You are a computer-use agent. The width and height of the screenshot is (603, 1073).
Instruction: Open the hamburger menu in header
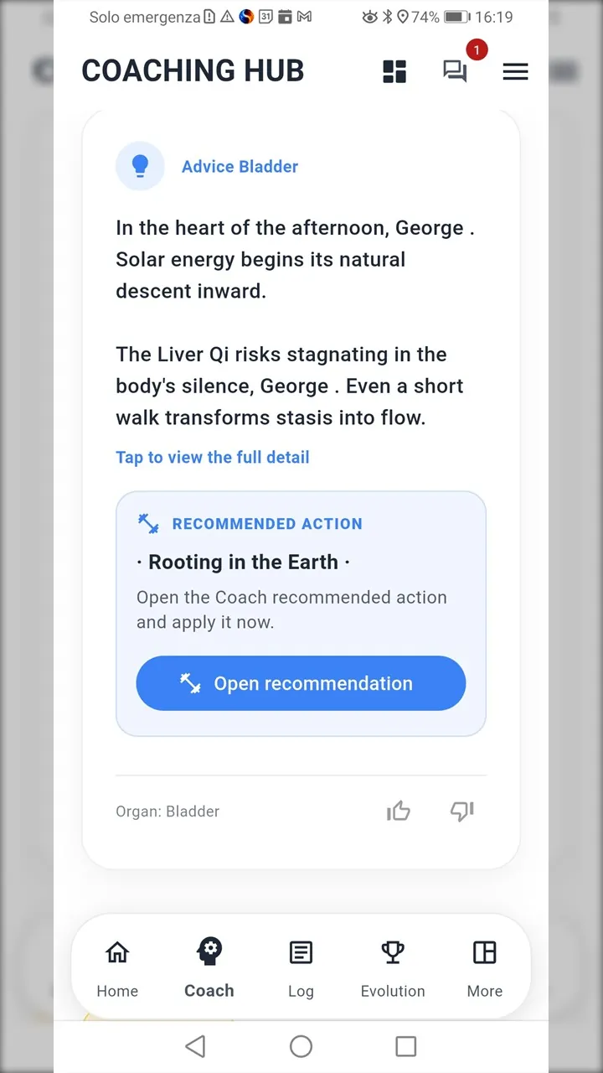[515, 71]
